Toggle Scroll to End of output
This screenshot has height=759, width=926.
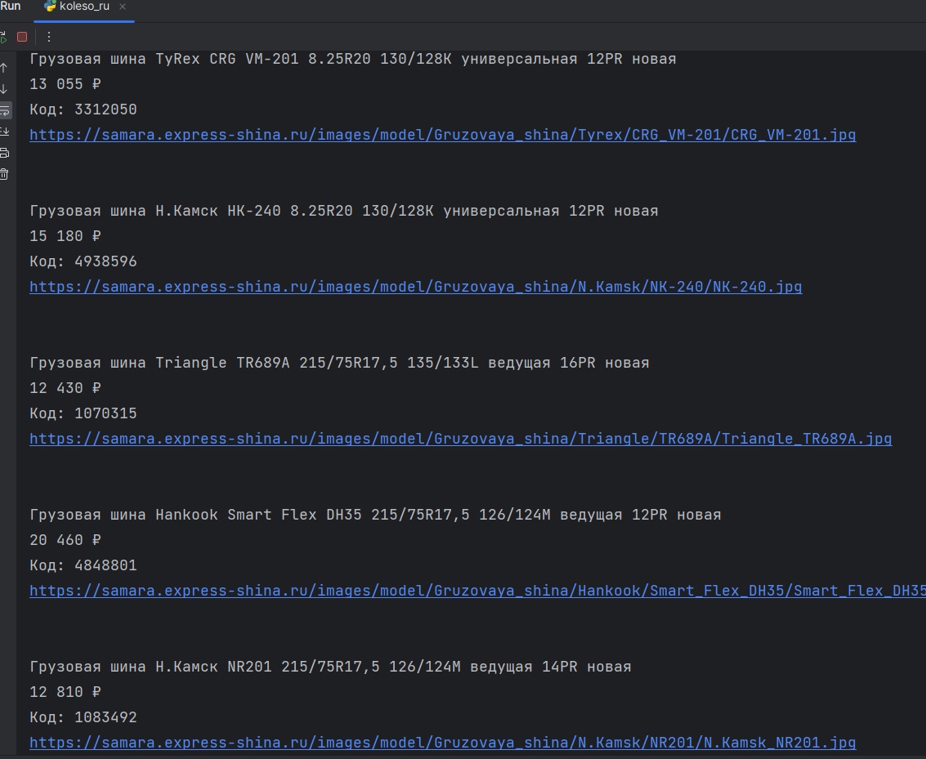click(x=4, y=132)
